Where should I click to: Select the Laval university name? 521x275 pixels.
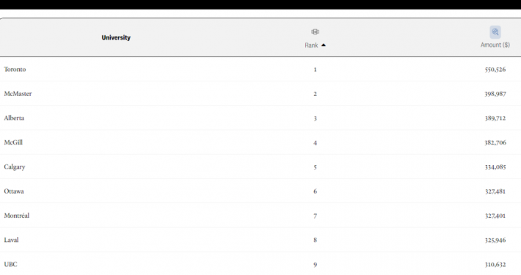point(11,240)
